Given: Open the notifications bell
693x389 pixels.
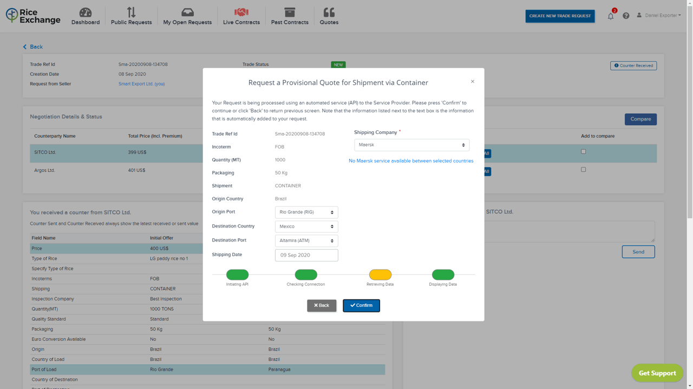Looking at the screenshot, I should click(x=611, y=16).
